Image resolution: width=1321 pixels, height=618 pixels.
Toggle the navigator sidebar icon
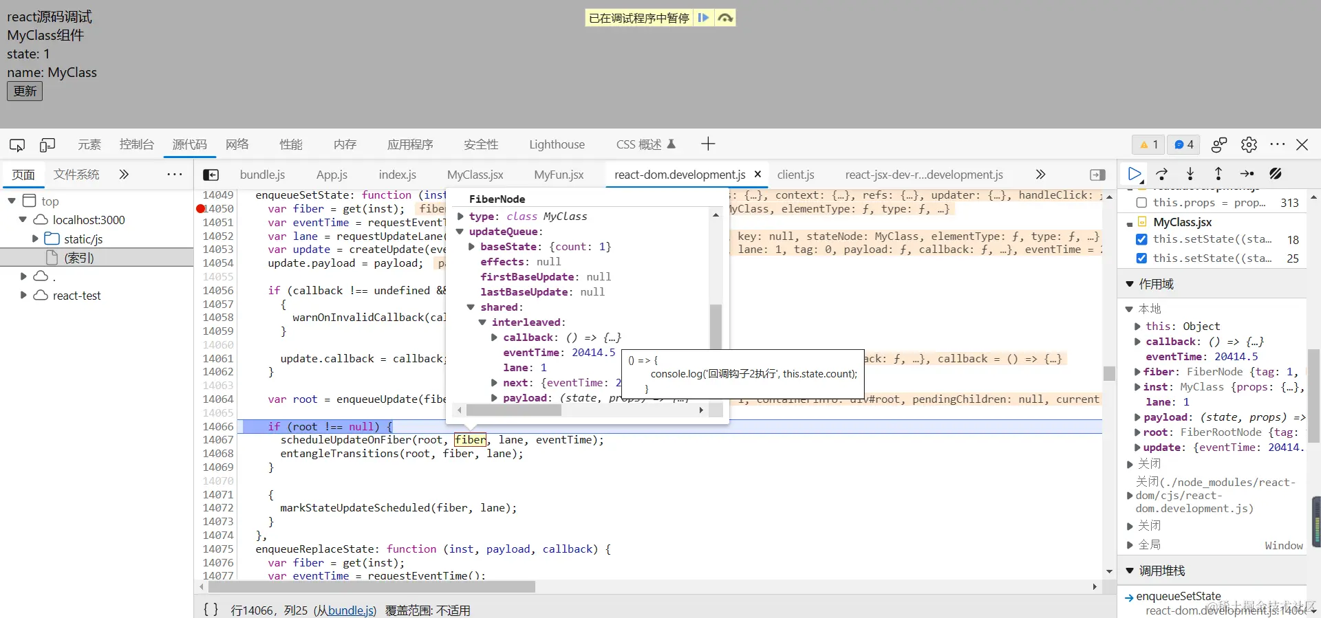[x=211, y=175]
